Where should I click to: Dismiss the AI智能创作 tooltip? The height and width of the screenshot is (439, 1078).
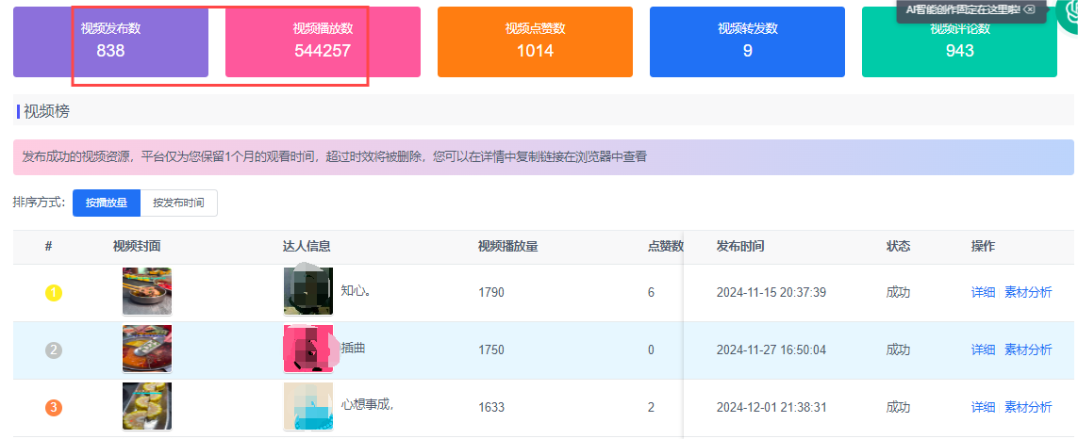1029,9
